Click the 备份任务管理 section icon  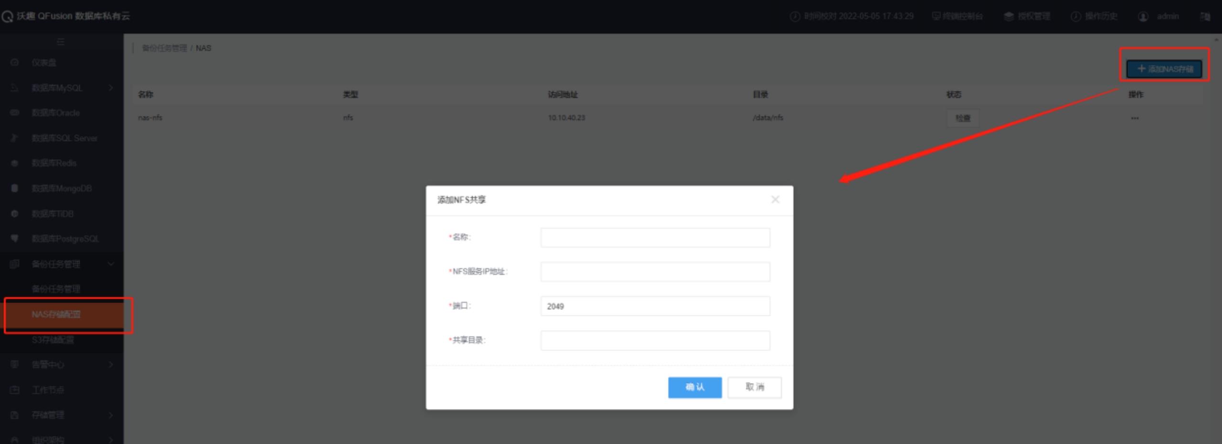(15, 264)
